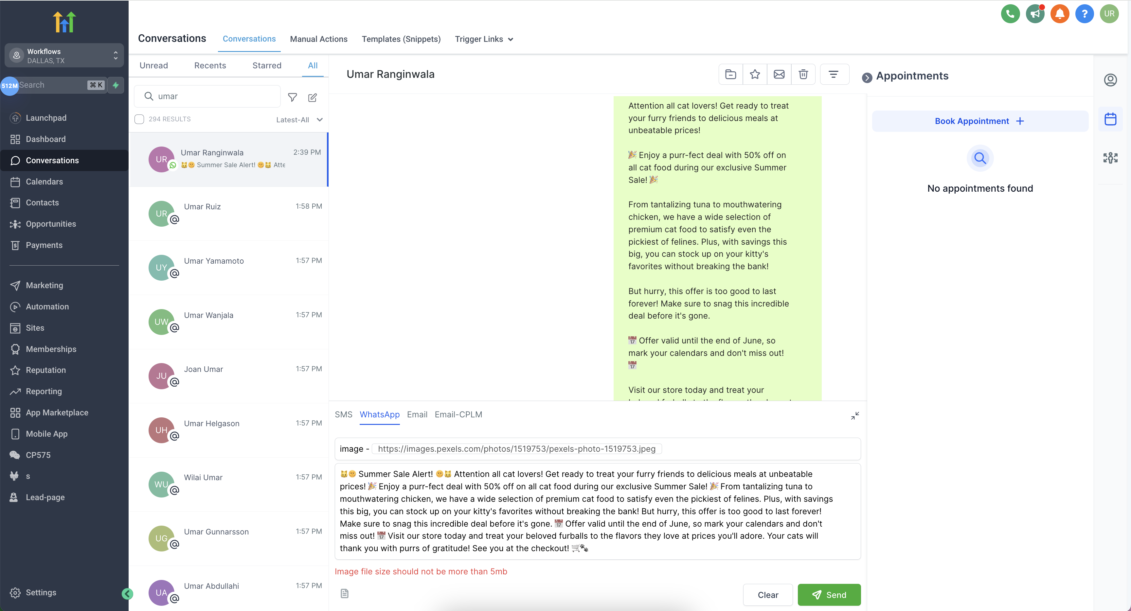Expand the Trigger Links dropdown
This screenshot has height=611, width=1131.
(x=484, y=39)
